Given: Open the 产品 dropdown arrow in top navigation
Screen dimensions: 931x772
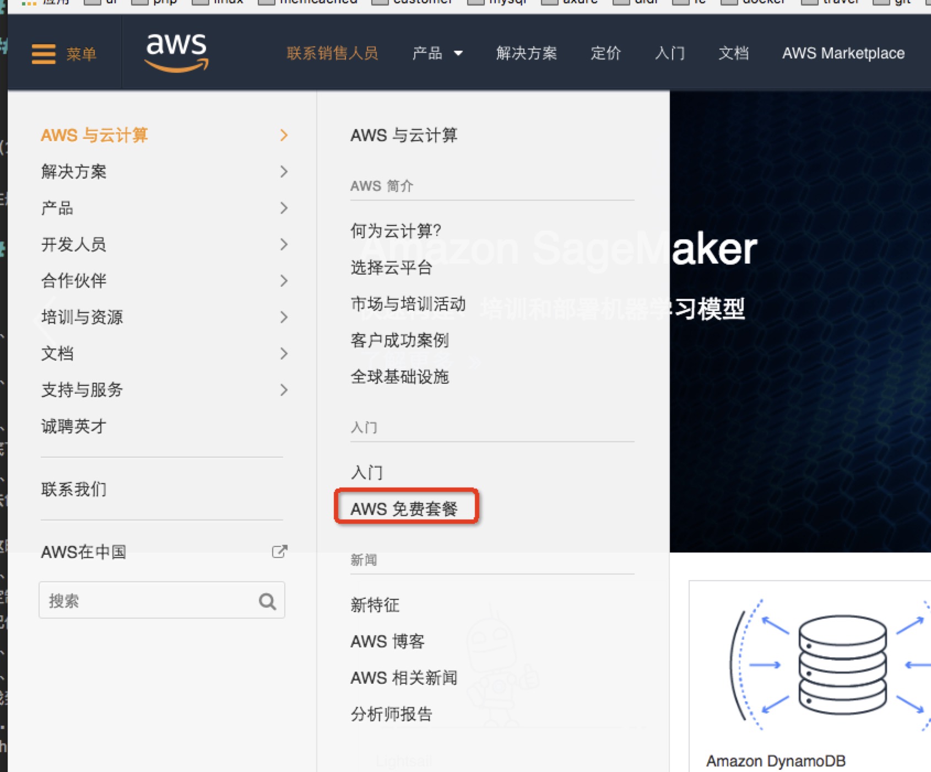Looking at the screenshot, I should pos(458,53).
